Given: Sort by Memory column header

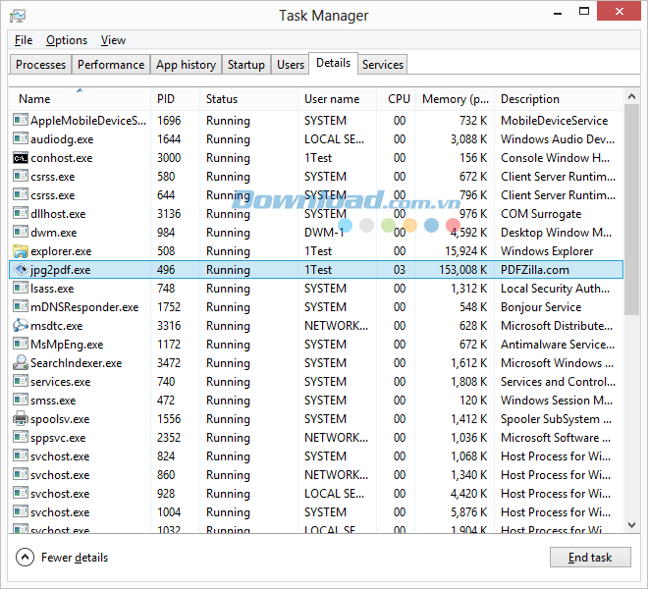Looking at the screenshot, I should (x=456, y=99).
